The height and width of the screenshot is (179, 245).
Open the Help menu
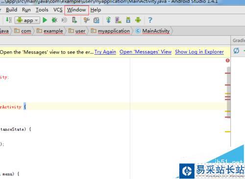(96, 10)
